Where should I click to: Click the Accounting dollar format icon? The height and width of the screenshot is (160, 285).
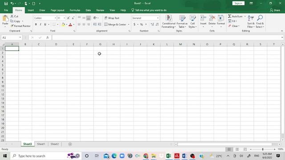pos(134,24)
